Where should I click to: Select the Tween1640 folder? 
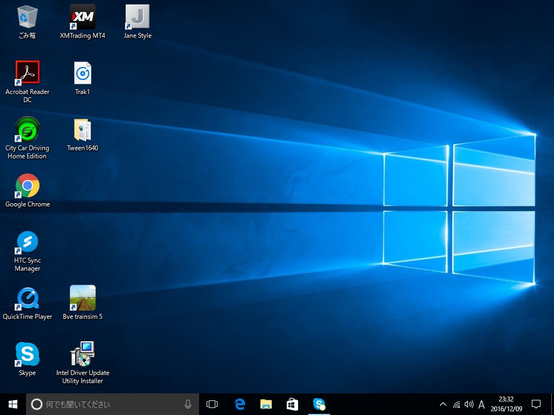click(82, 130)
